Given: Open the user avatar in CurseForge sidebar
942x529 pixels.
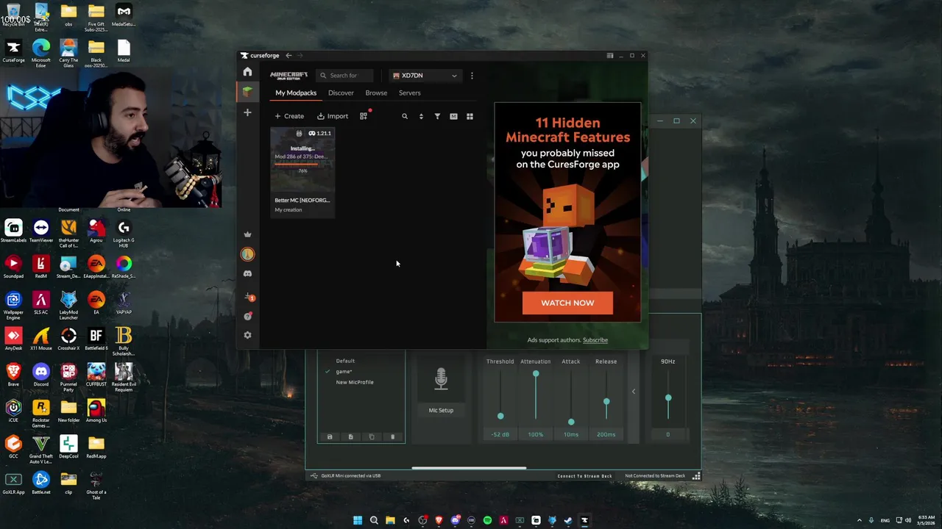Looking at the screenshot, I should tap(247, 254).
